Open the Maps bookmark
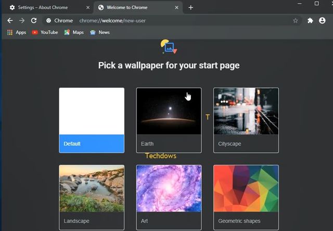The height and width of the screenshot is (231, 333). pos(74,32)
